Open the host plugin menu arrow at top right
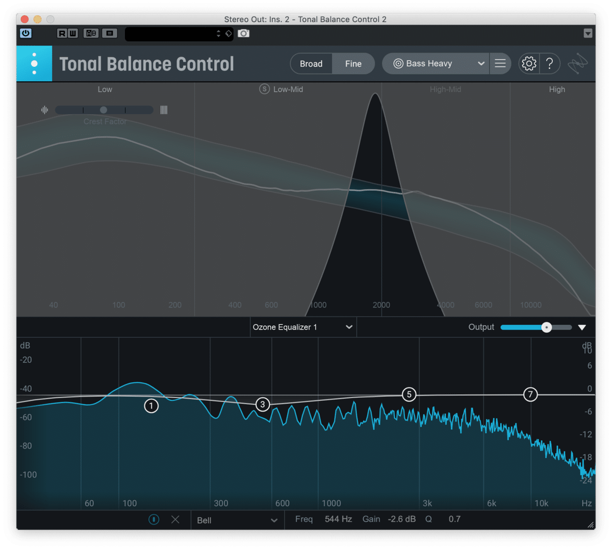This screenshot has width=612, height=549. 588,34
